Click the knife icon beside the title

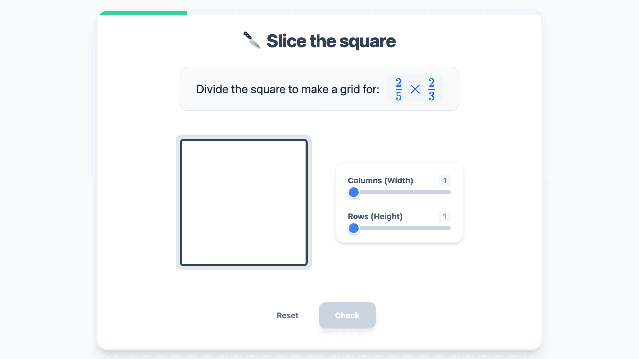[x=252, y=41]
